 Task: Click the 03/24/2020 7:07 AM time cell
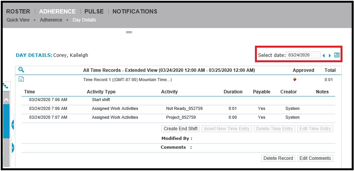[48, 117]
